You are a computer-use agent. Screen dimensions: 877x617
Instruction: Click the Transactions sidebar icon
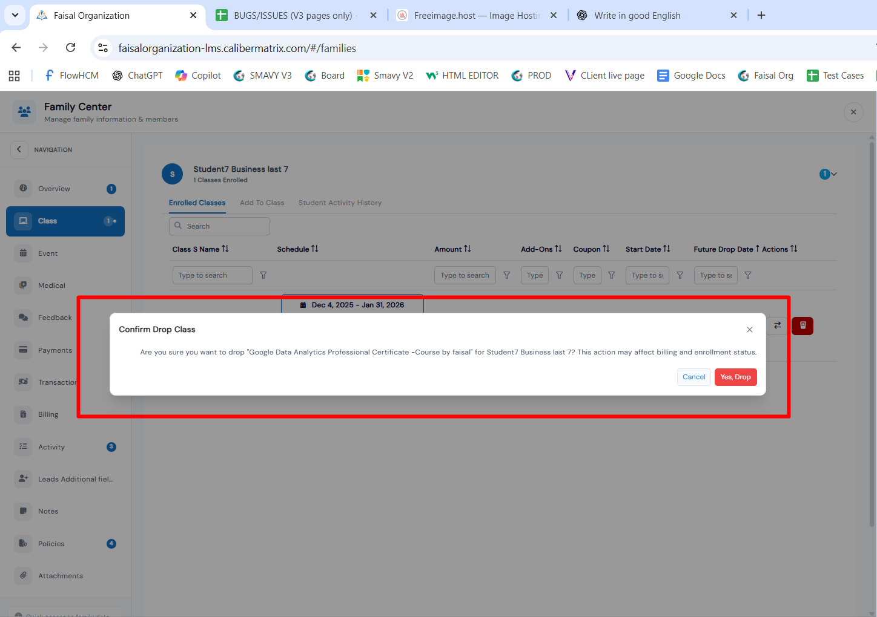point(23,382)
